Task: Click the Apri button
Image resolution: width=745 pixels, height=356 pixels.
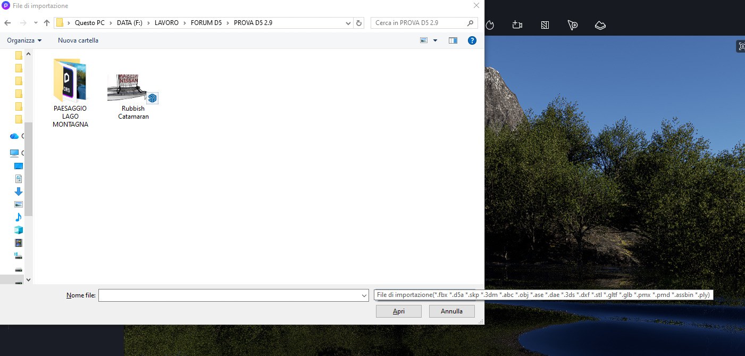Action: click(398, 311)
